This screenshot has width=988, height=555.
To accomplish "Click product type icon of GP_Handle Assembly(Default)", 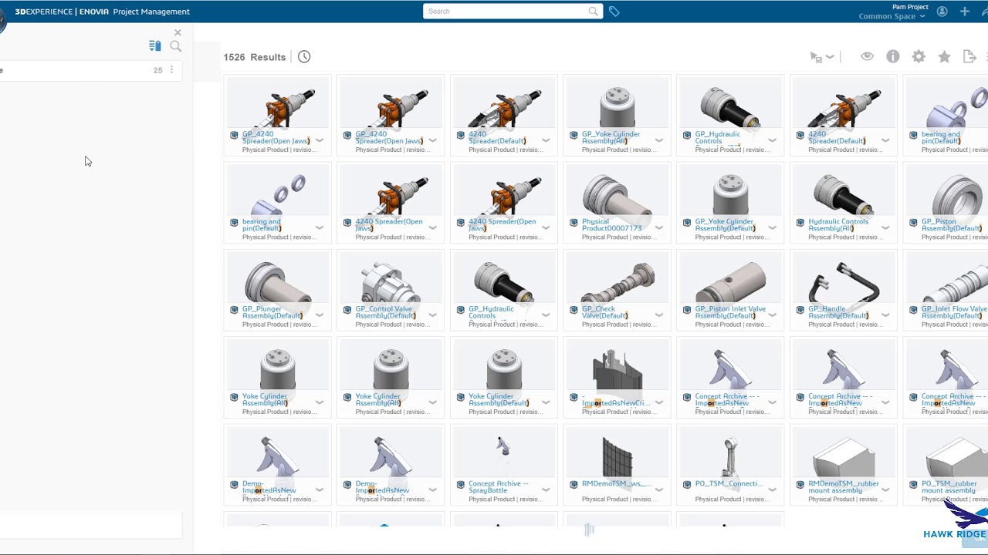I will pyautogui.click(x=800, y=310).
